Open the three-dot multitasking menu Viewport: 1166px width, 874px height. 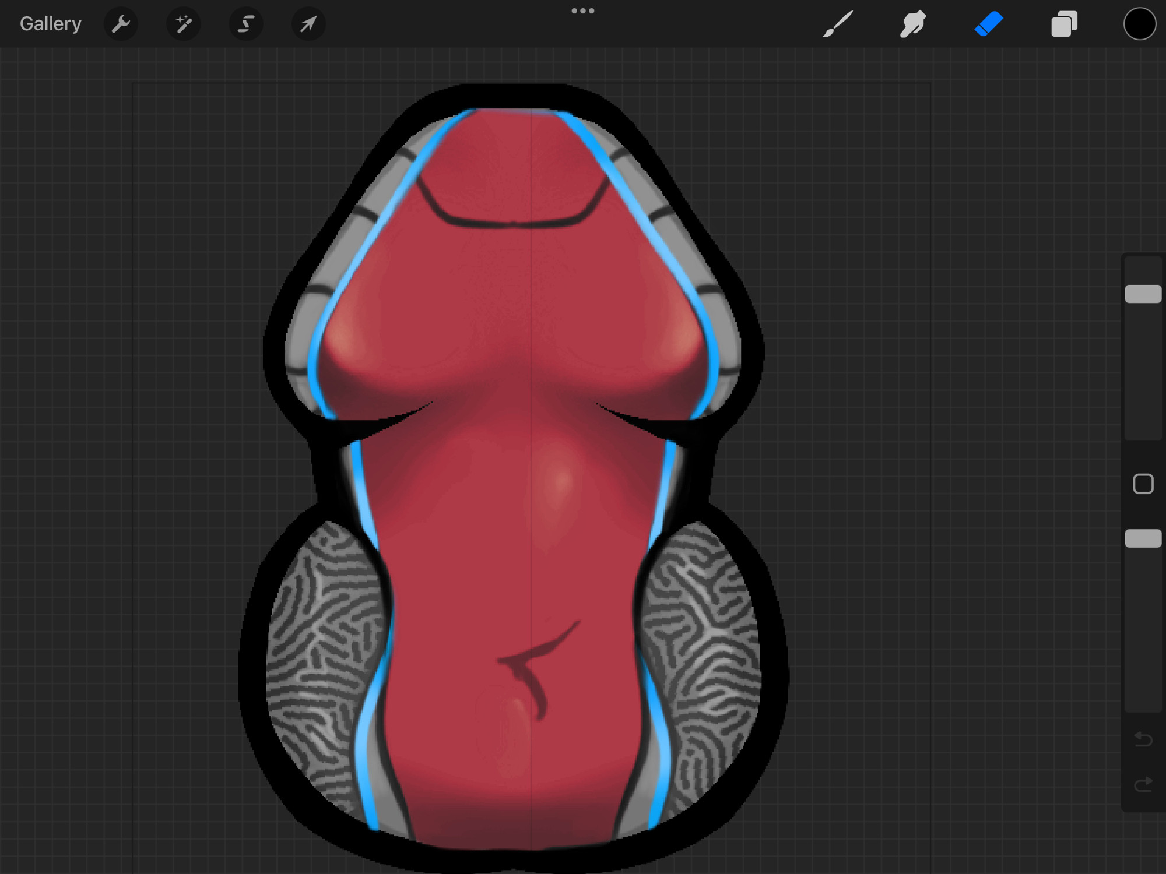583,10
